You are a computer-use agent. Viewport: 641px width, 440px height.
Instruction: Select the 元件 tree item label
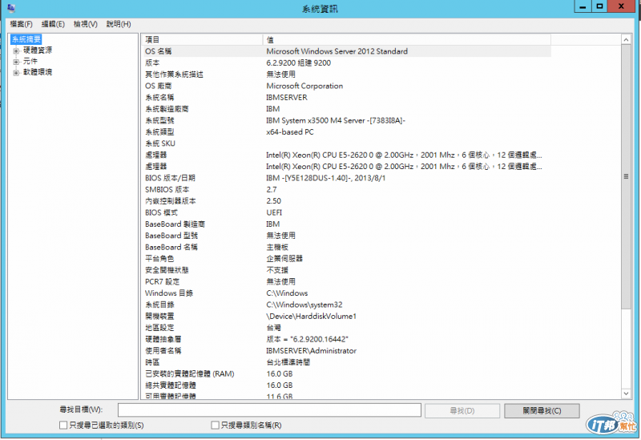[x=30, y=62]
